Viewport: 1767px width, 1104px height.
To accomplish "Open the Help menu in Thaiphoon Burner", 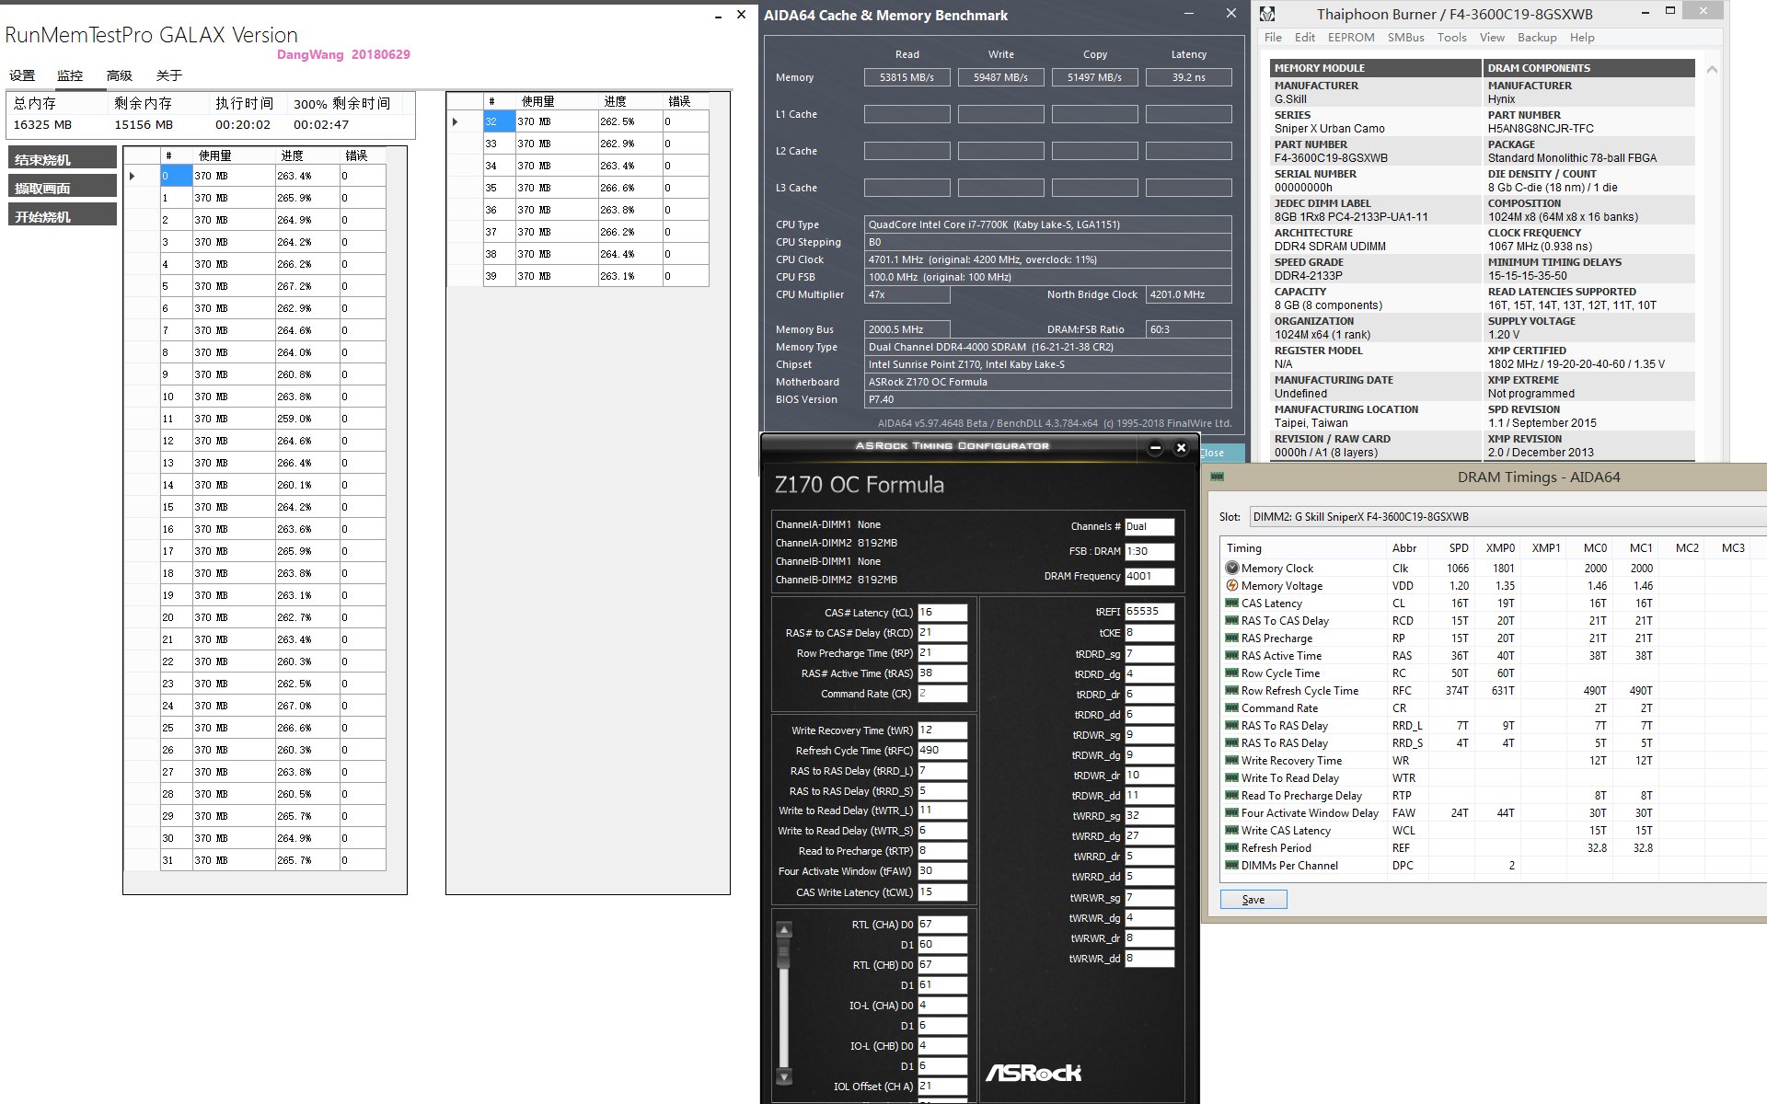I will point(1582,38).
